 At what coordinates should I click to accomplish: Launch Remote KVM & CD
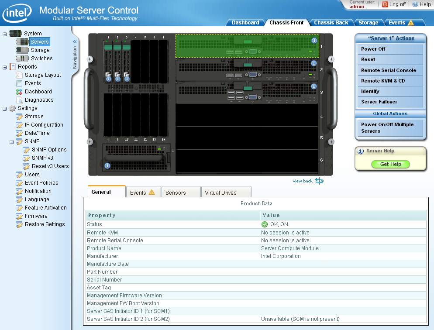(x=390, y=81)
